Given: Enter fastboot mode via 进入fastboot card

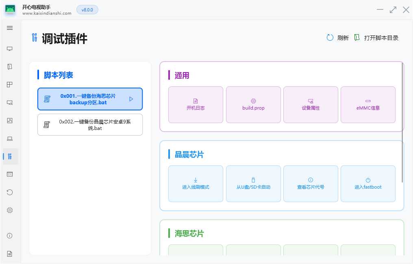Looking at the screenshot, I should 368,183.
